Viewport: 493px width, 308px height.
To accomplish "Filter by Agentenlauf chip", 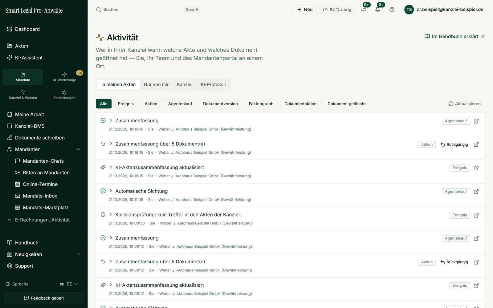I will coord(180,104).
